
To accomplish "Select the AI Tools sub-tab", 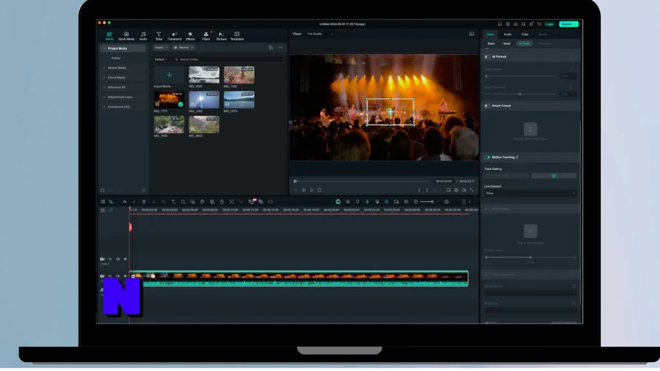I will pyautogui.click(x=524, y=43).
